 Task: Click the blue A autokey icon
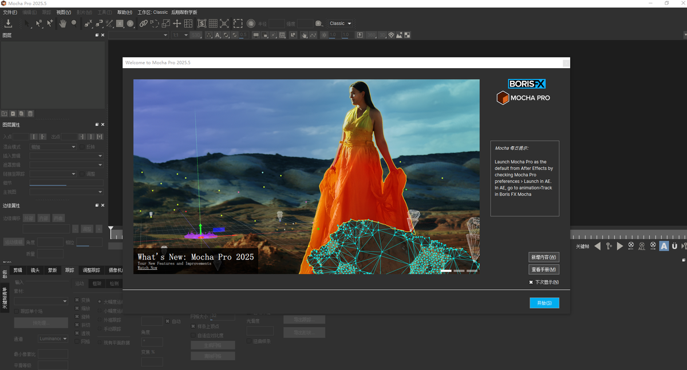pyautogui.click(x=664, y=246)
